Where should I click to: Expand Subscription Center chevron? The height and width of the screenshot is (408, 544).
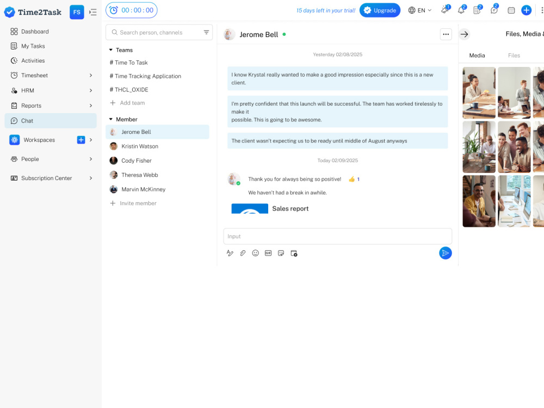click(91, 178)
